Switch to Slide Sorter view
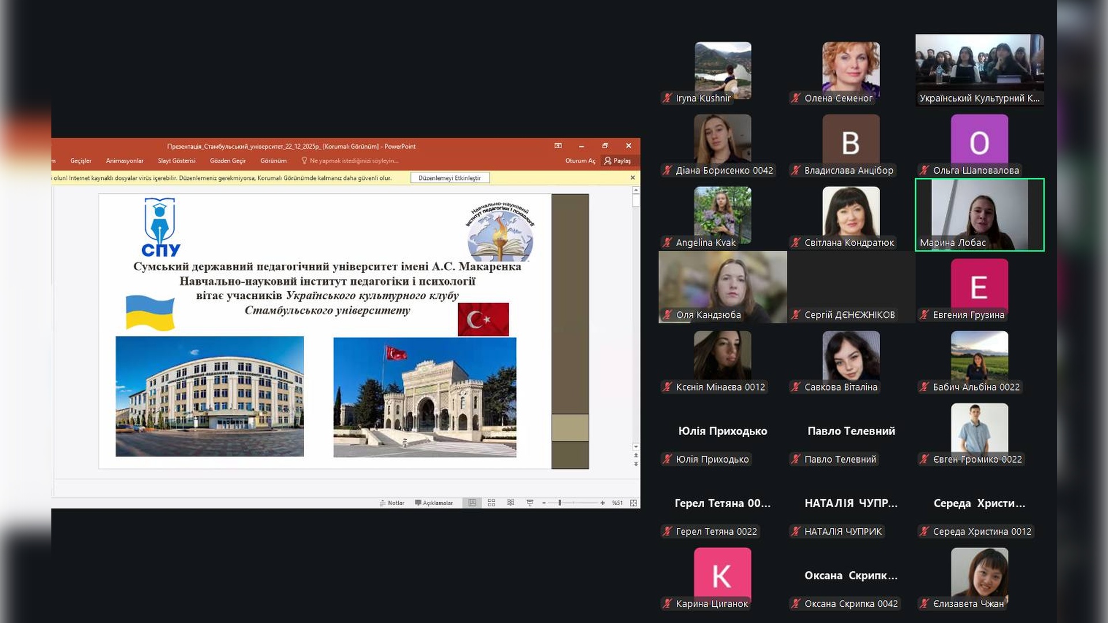1108x623 pixels. 491,503
